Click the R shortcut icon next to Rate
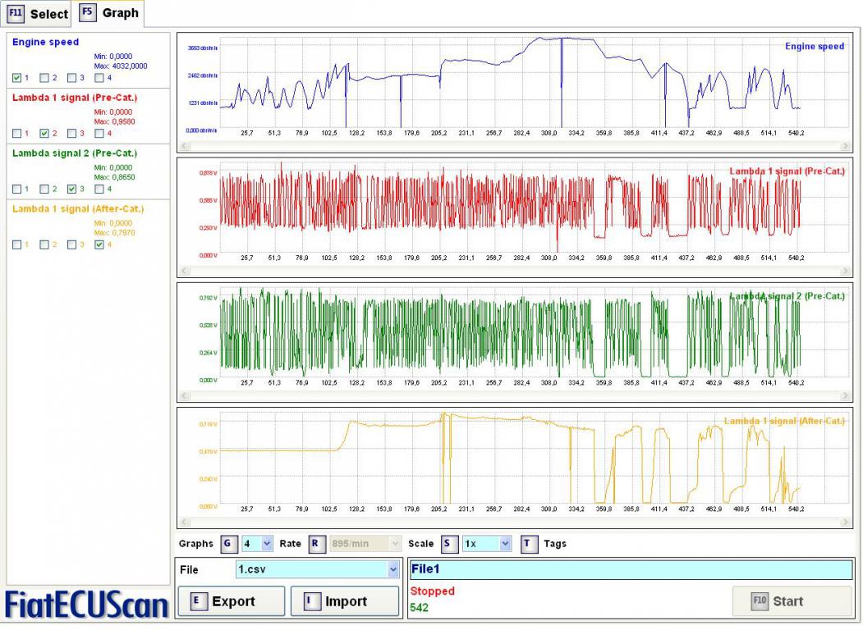This screenshot has width=863, height=630. 315,544
